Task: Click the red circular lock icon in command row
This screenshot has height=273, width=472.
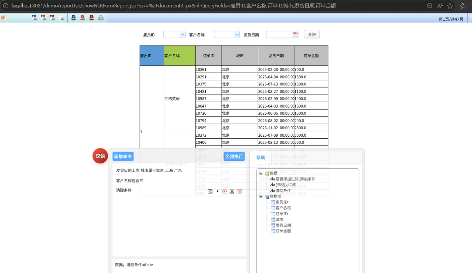Action: coord(225,191)
